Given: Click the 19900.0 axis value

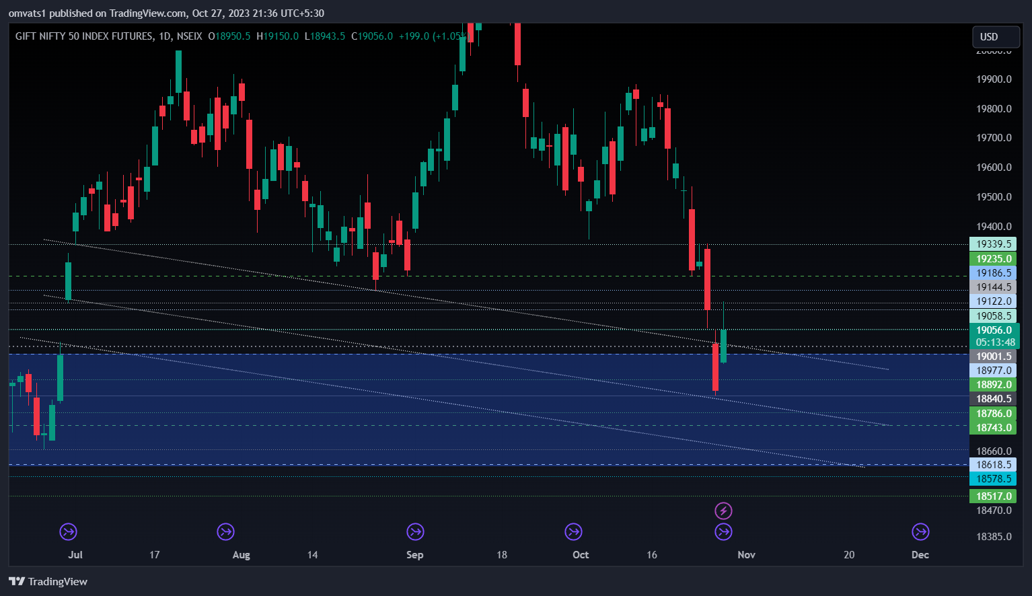Looking at the screenshot, I should point(994,79).
